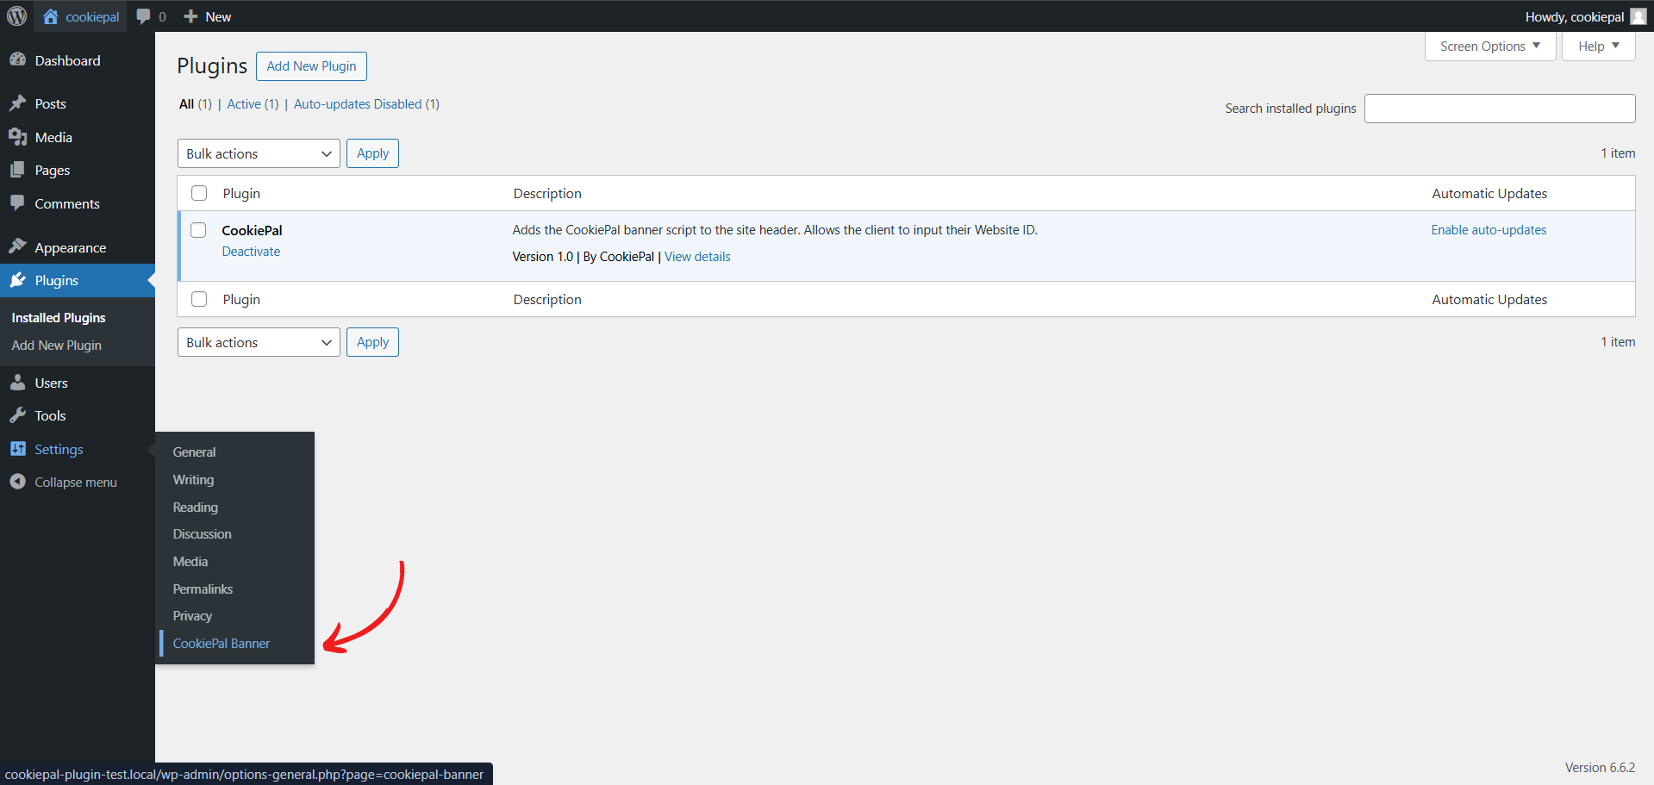Open the Media library icon
The height and width of the screenshot is (785, 1654).
click(19, 136)
